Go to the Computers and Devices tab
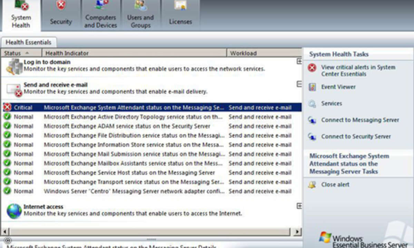 (x=100, y=15)
